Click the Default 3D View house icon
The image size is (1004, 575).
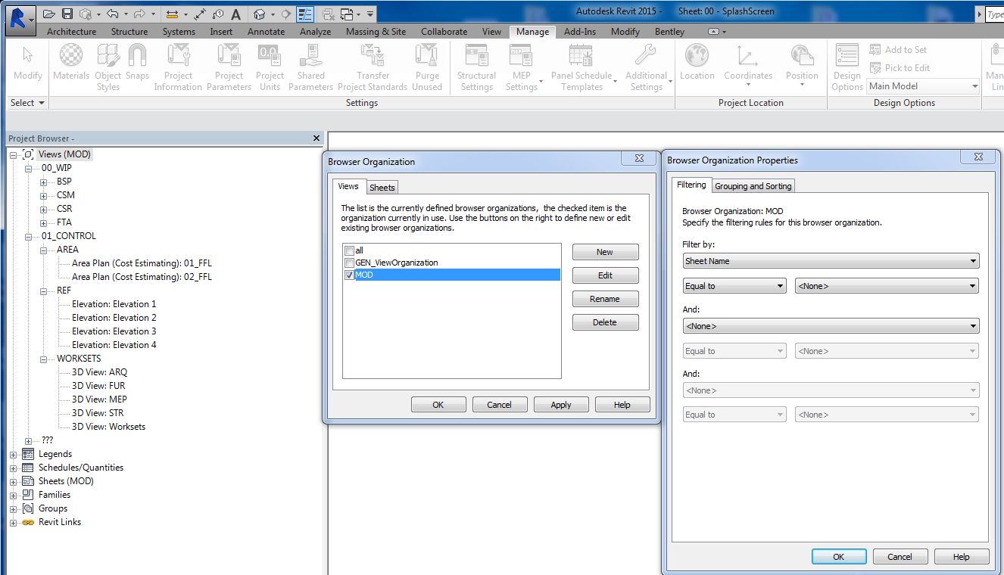[259, 14]
